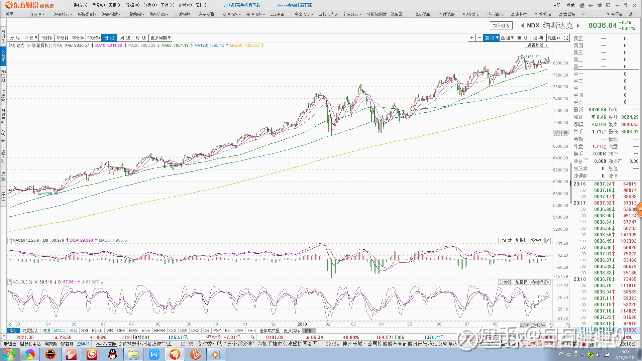Screen dimensions: 642x361
Task: Open the skin (shirt) icon
Action: coord(600,5)
